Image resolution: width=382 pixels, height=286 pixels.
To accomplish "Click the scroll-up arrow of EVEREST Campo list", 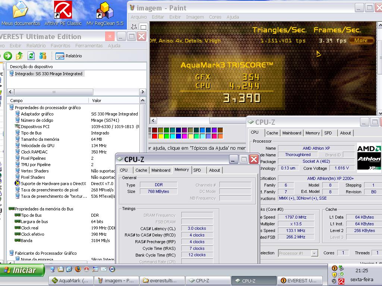I will (x=143, y=100).
